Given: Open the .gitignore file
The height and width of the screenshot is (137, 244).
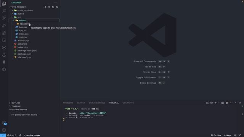Looking at the screenshot, I should coord(22,44).
